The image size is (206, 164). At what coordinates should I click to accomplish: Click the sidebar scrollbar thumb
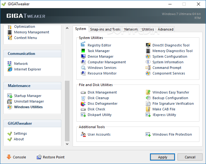[67, 111]
